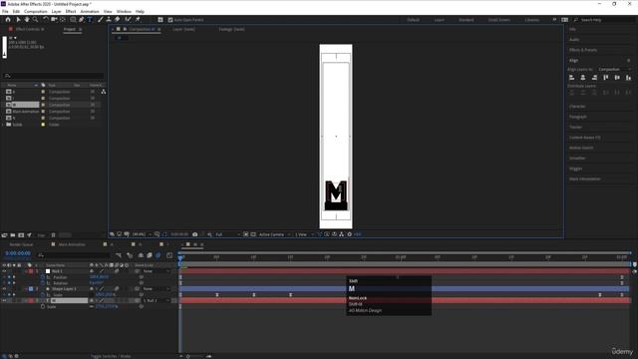This screenshot has width=638, height=359.
Task: Click the composition flowchart icon in the Project panel
Action: tap(104, 92)
